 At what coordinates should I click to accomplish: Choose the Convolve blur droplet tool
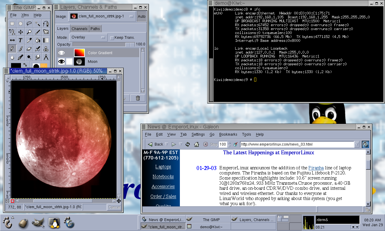click(12, 57)
